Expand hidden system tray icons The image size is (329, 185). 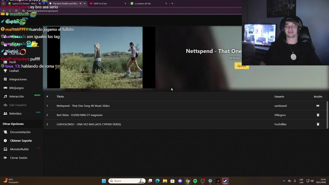pyautogui.click(x=284, y=181)
